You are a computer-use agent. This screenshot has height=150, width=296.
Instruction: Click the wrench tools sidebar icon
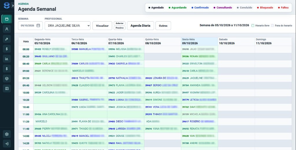tap(7, 39)
